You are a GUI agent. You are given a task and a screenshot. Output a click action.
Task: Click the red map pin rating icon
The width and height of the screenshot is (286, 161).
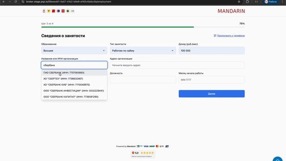click(x=133, y=153)
